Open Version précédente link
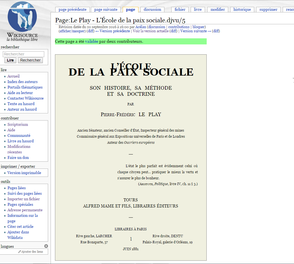This screenshot has width=294, height=264. (x=113, y=31)
